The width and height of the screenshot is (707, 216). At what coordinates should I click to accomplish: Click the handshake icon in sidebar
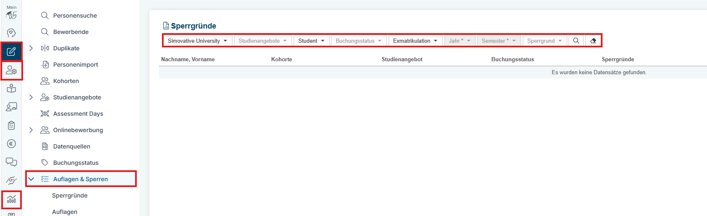point(11,181)
